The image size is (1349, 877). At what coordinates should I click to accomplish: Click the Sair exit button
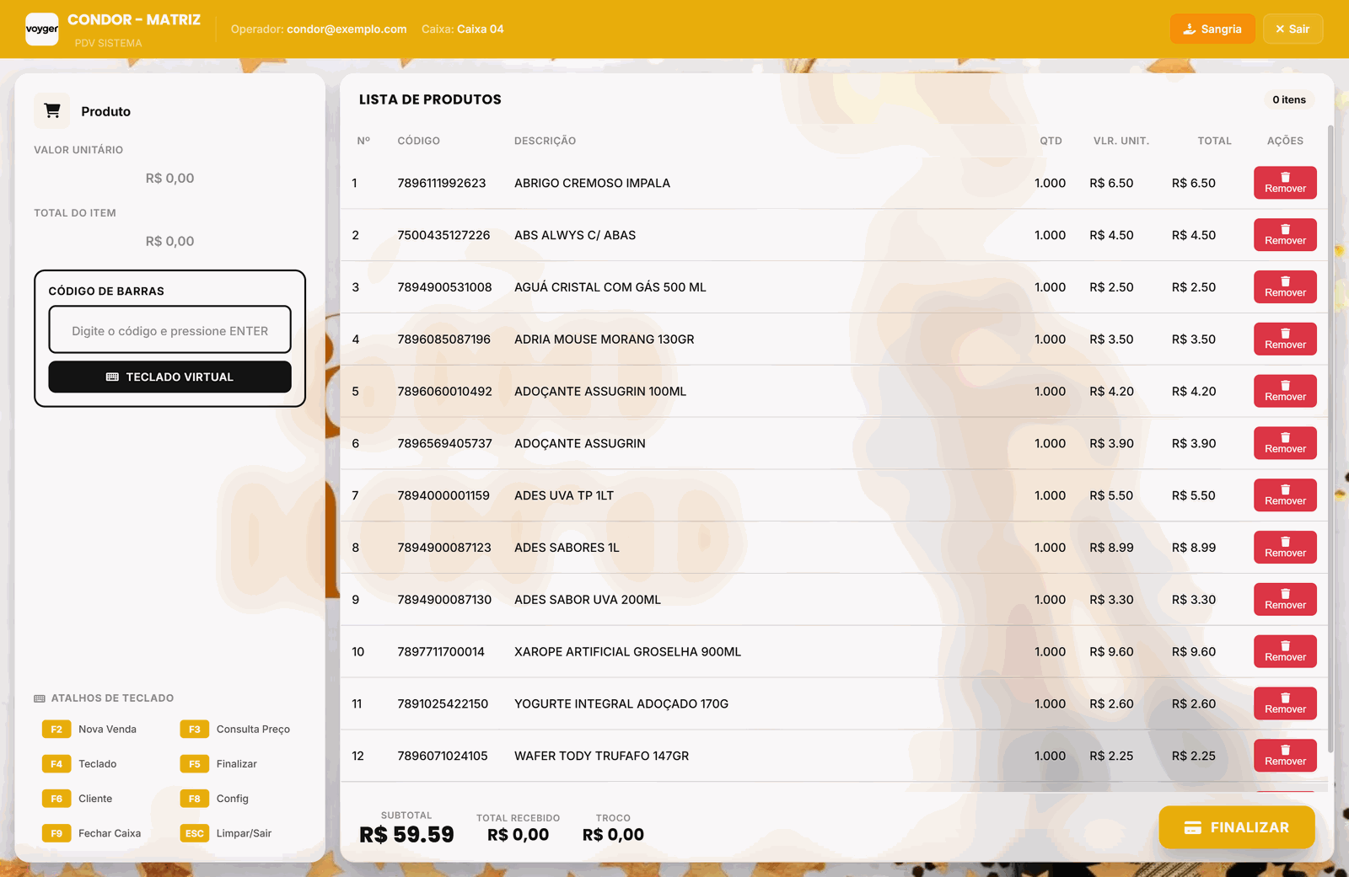tap(1293, 29)
